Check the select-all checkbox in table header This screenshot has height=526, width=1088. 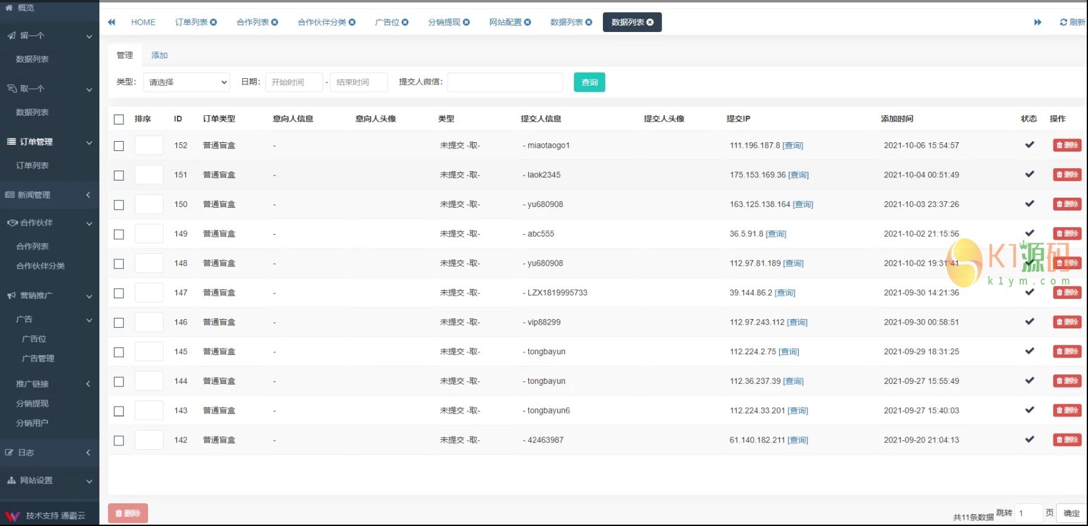119,119
